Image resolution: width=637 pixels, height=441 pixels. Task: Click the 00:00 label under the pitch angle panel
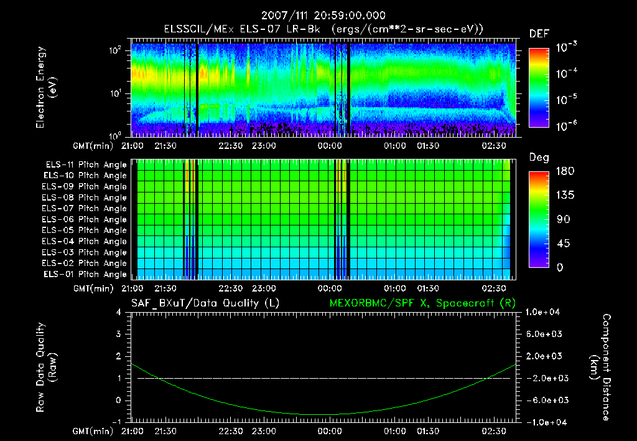pos(330,289)
